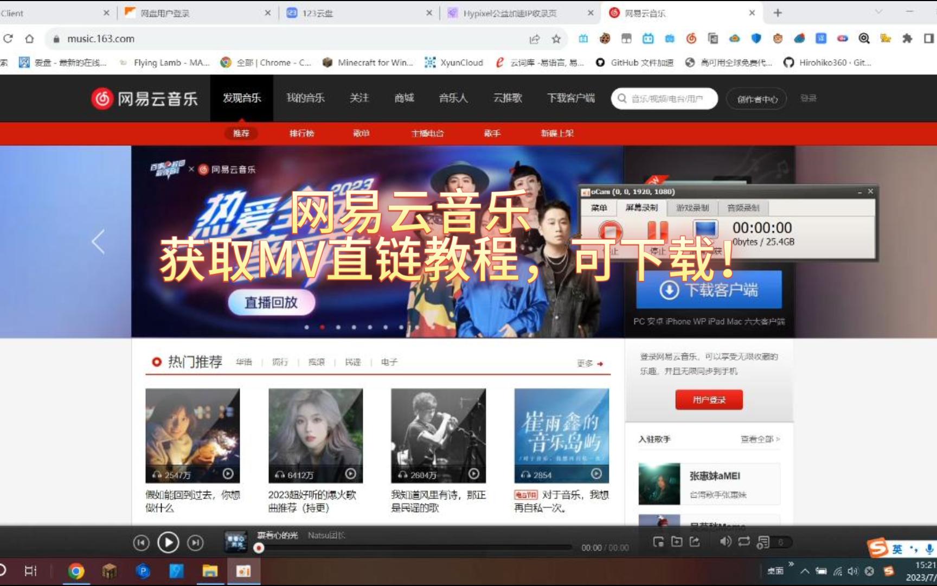This screenshot has width=937, height=586.
Task: Filter recommendations by 摇滚
Action: pos(317,362)
